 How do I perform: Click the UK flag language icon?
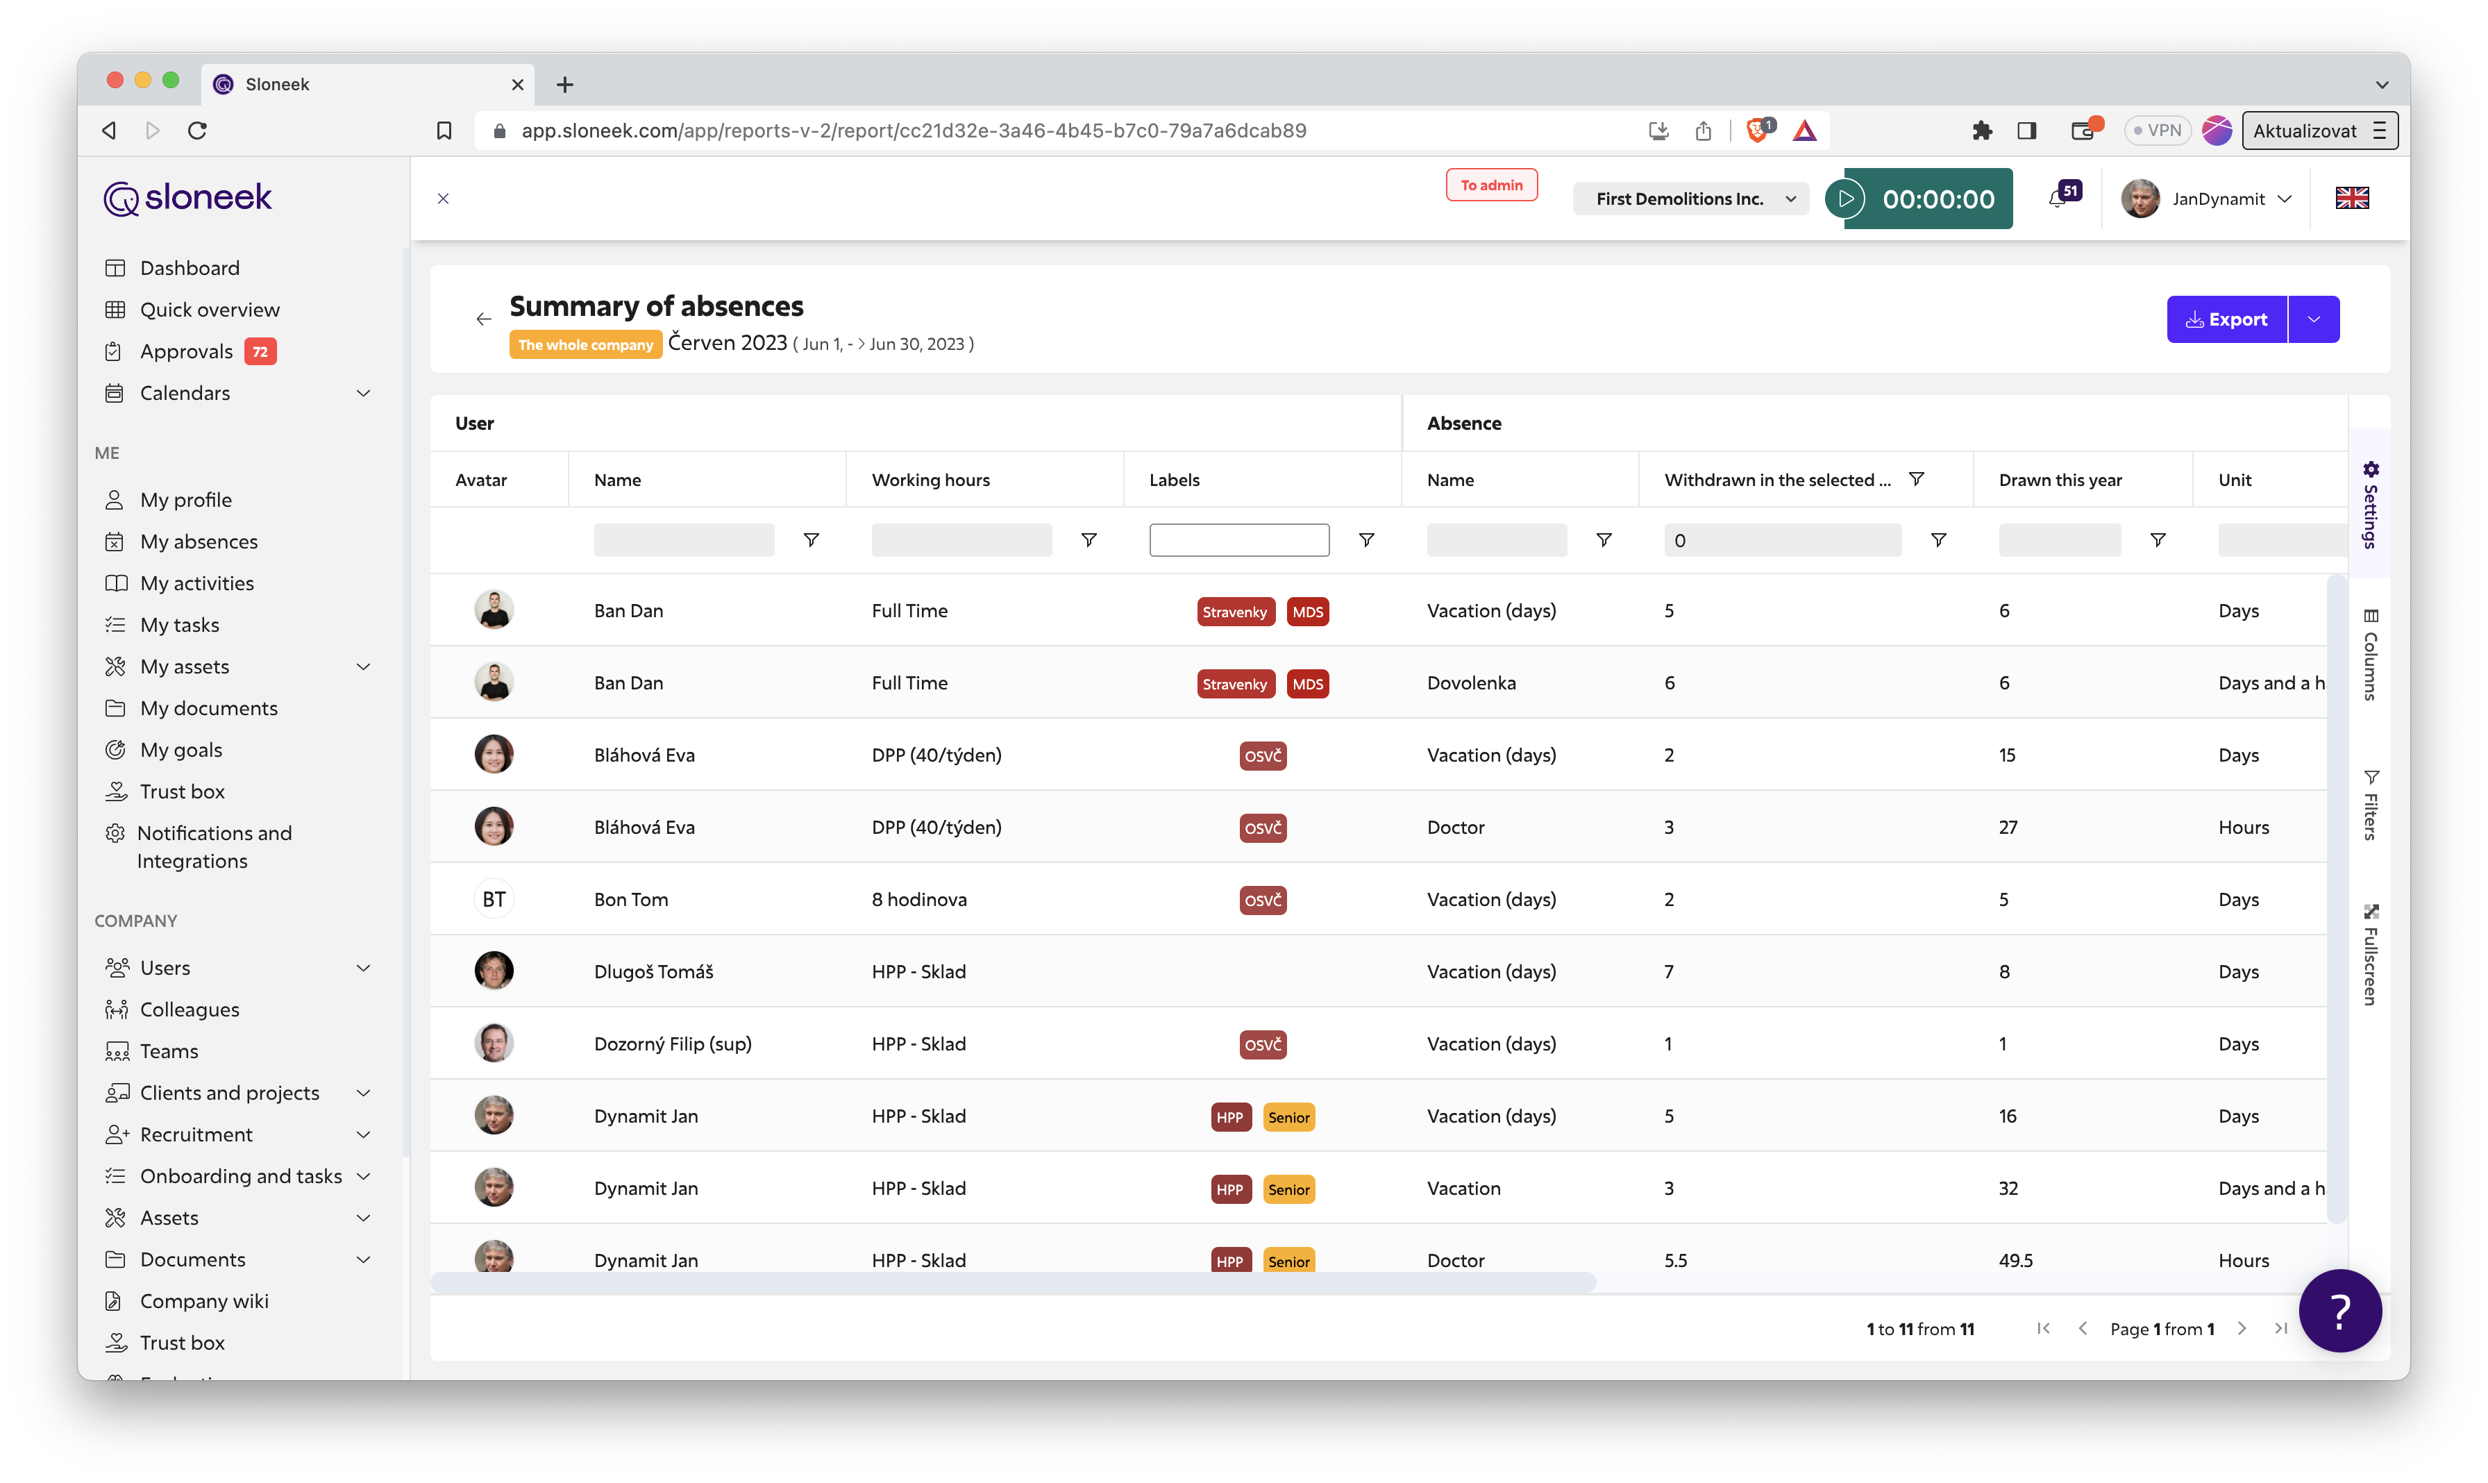[x=2351, y=198]
